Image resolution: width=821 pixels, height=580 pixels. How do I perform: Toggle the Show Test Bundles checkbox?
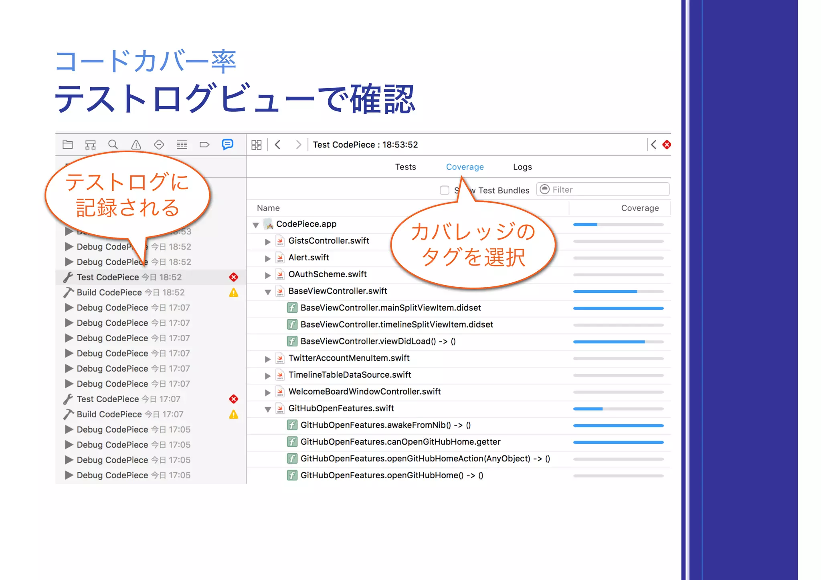click(444, 190)
